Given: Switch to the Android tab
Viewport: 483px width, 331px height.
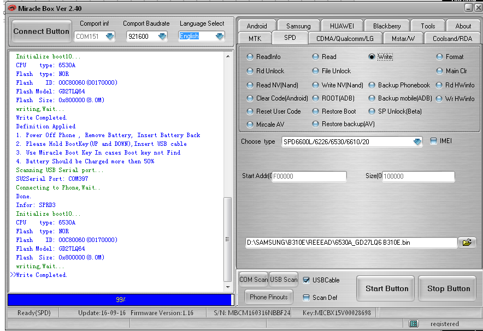Looking at the screenshot, I should point(257,26).
